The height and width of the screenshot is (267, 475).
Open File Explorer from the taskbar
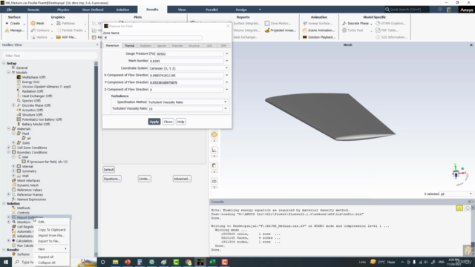pos(116,262)
